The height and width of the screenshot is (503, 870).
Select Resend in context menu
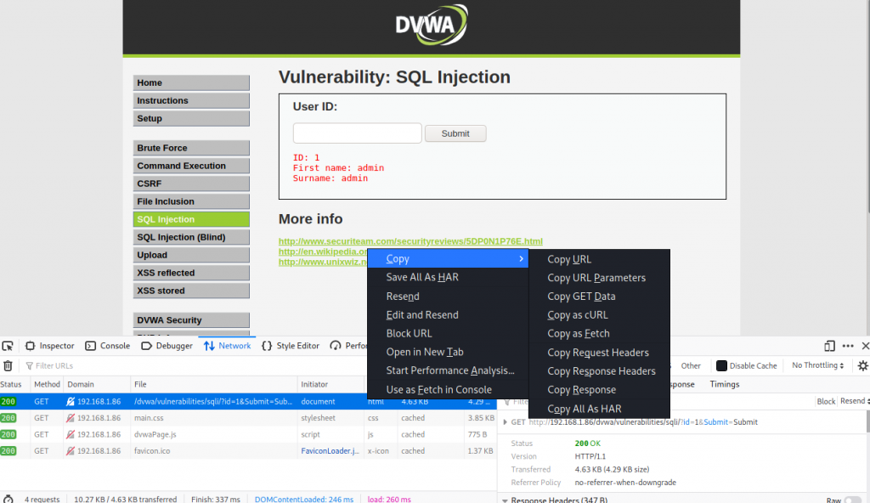[448, 297]
